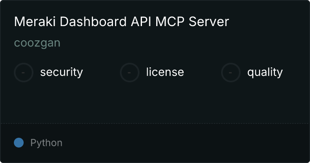310x163 pixels.
Task: Click the MCP text in the heading
Action: point(170,21)
